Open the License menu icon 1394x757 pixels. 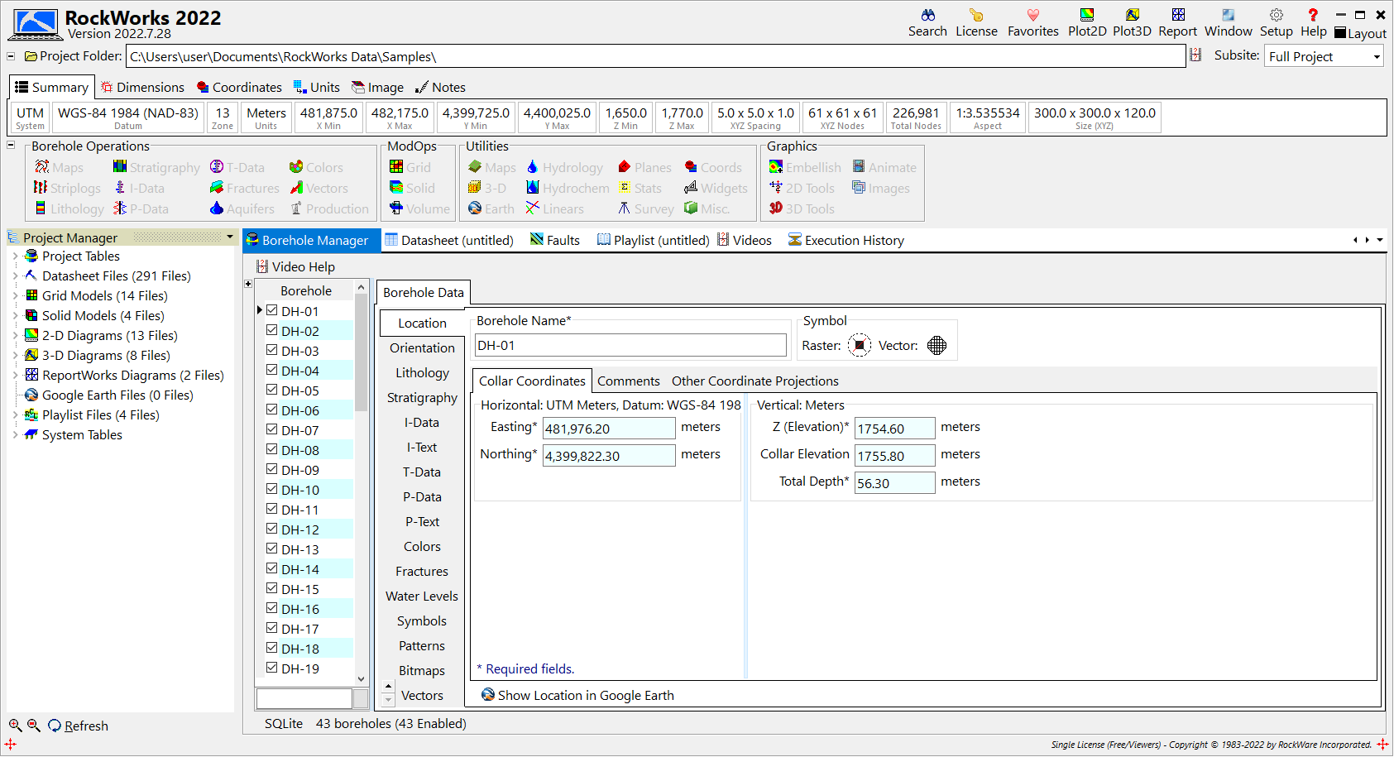[976, 23]
